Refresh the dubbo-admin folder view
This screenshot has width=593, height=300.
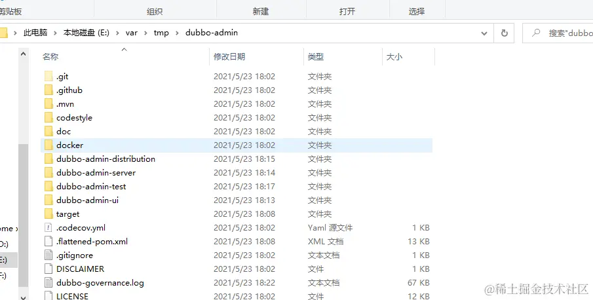(504, 33)
